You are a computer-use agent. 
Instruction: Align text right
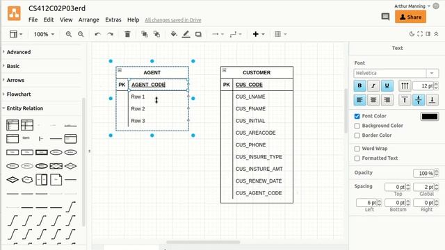click(387, 100)
